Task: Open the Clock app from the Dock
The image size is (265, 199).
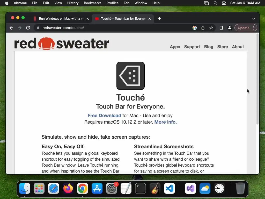Action: click(x=219, y=188)
